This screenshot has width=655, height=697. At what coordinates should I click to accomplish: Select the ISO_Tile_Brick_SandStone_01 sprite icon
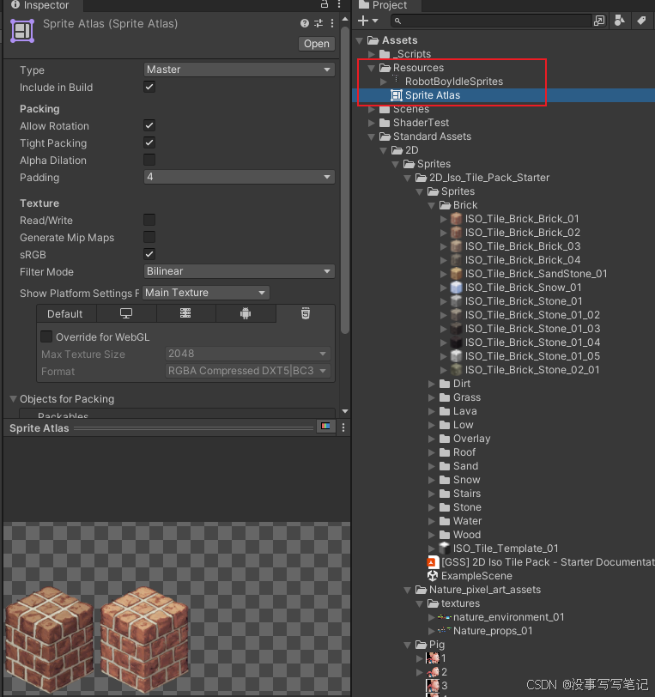click(456, 273)
